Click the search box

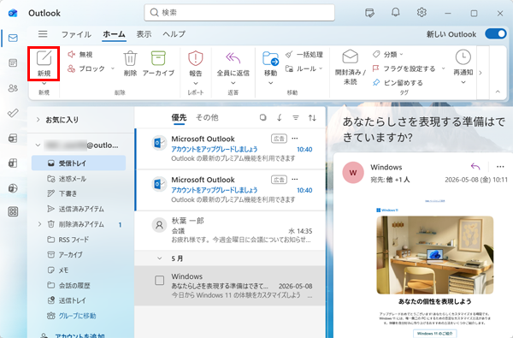[x=239, y=13]
